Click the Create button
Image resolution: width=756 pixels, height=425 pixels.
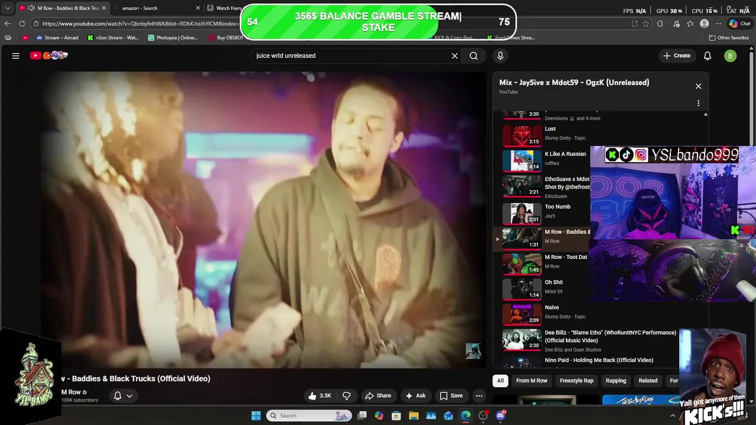point(677,55)
